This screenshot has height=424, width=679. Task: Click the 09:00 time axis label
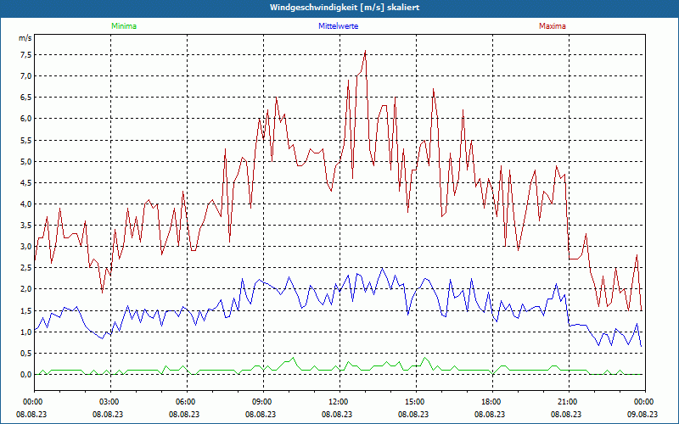263,402
